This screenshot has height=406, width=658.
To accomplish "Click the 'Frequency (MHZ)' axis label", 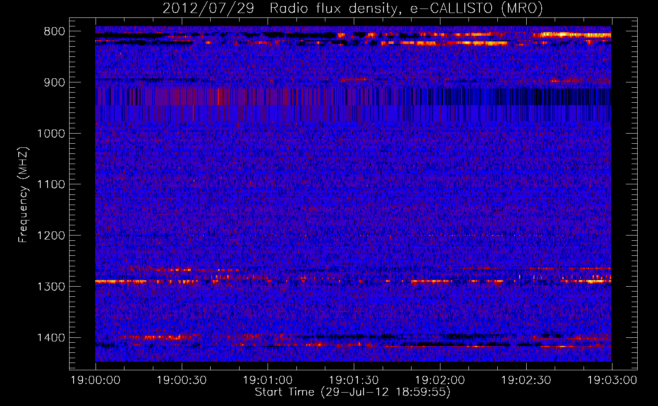I will 23,195.
